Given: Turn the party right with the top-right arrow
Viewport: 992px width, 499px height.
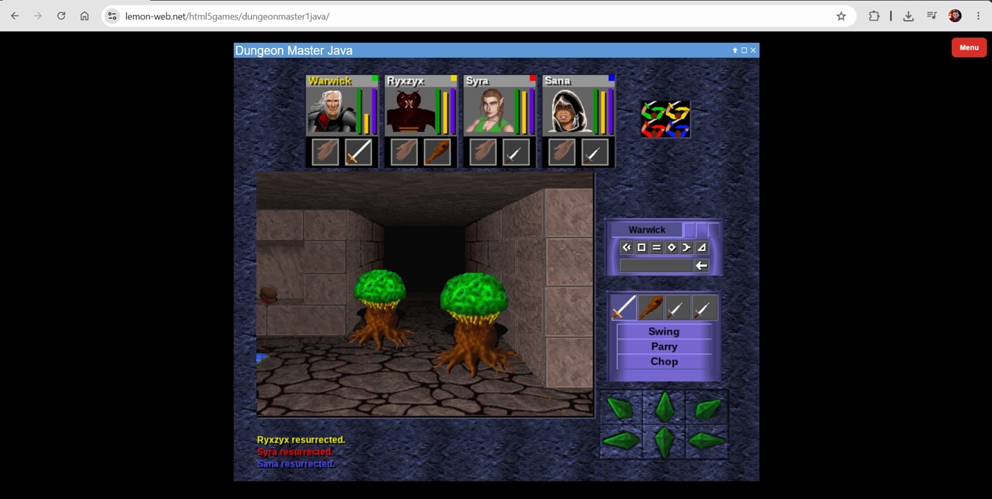Looking at the screenshot, I should (707, 408).
